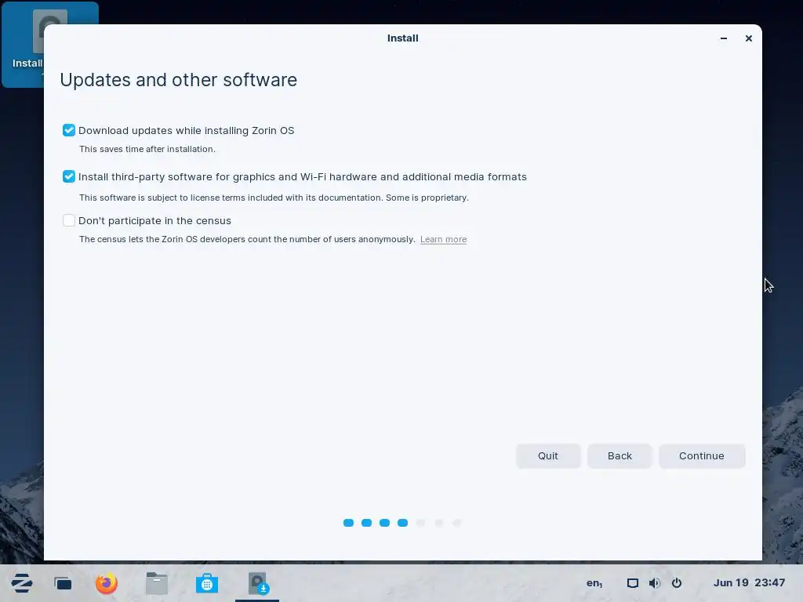This screenshot has height=602, width=803.
Task: Open the power menu tray icon
Action: point(677,583)
